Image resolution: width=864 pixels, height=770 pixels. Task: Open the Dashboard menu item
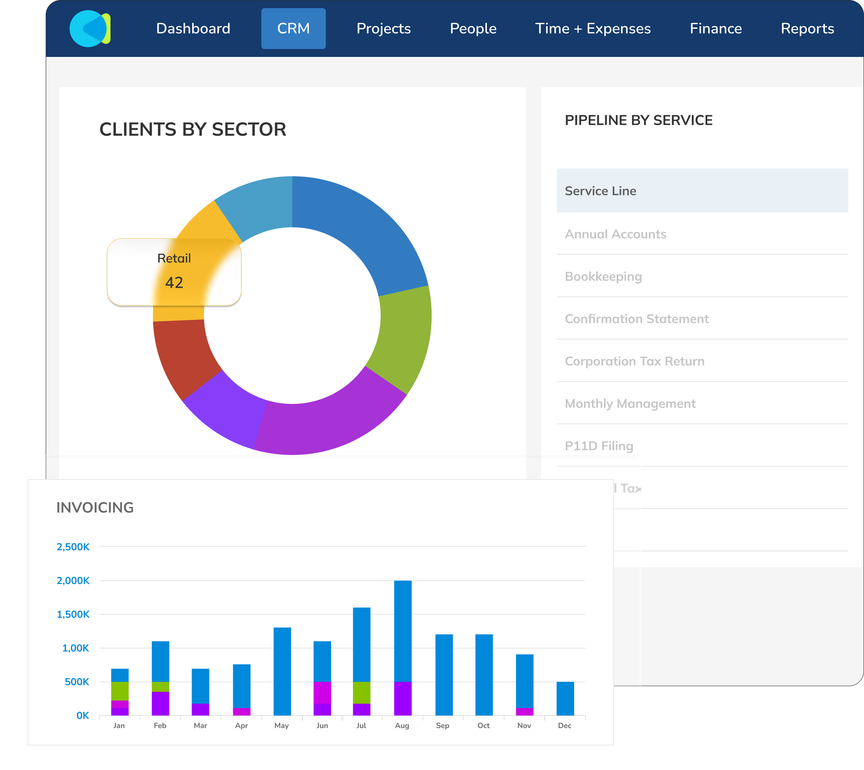tap(193, 28)
